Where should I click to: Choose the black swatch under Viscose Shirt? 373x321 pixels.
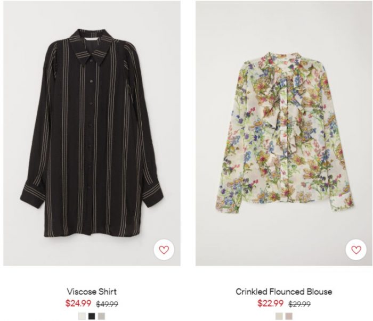click(x=92, y=316)
